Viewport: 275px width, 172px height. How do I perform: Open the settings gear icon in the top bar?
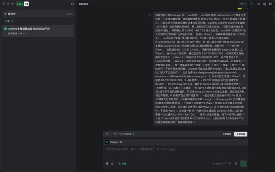(259, 4)
